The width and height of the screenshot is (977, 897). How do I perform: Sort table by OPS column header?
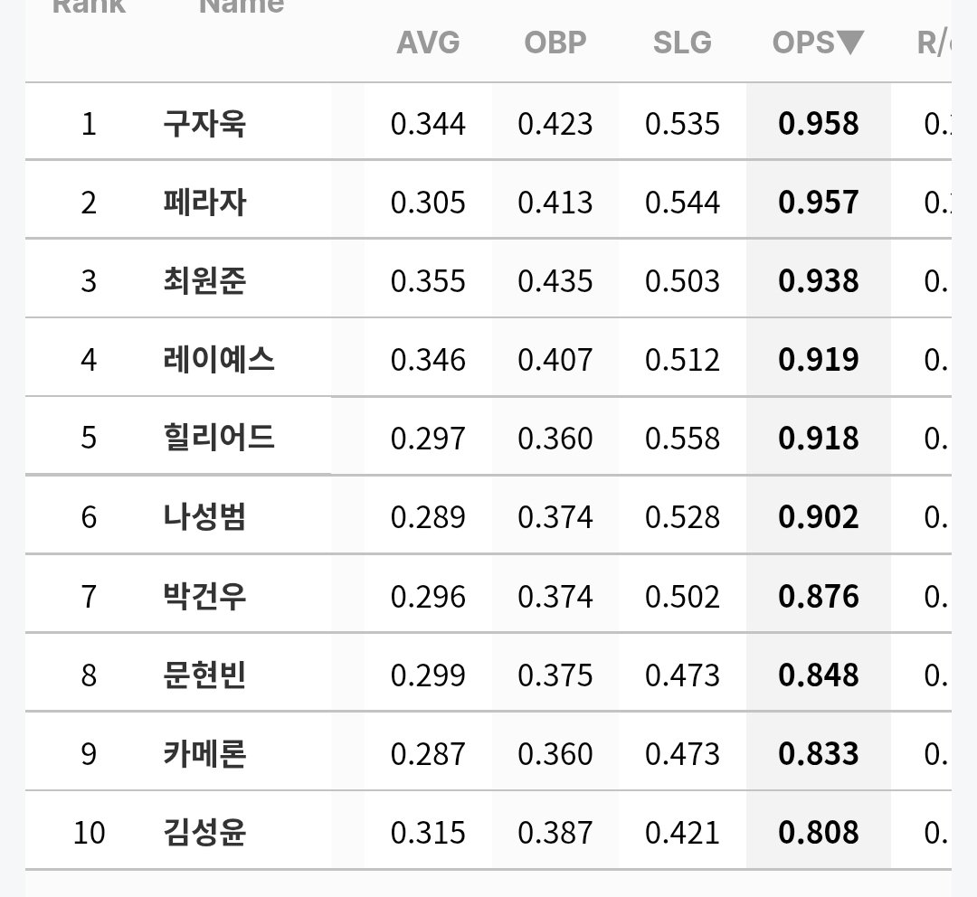point(818,42)
